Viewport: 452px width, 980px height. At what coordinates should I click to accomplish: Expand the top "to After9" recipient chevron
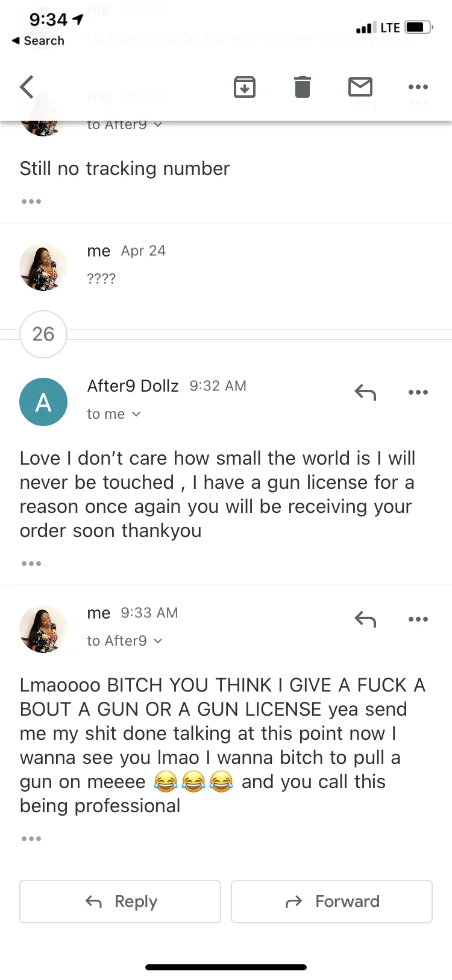[158, 125]
